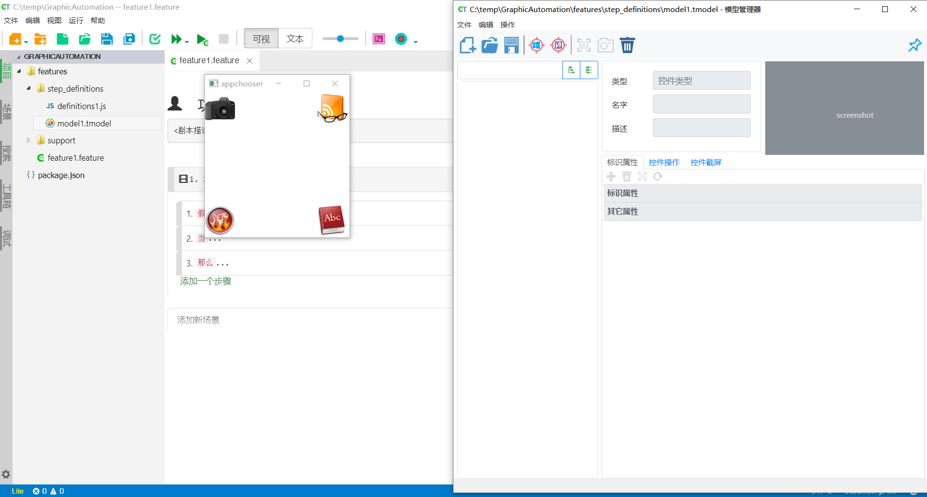The width and height of the screenshot is (927, 497).
Task: Click 添加新场景 add new scenario field
Action: pos(310,320)
